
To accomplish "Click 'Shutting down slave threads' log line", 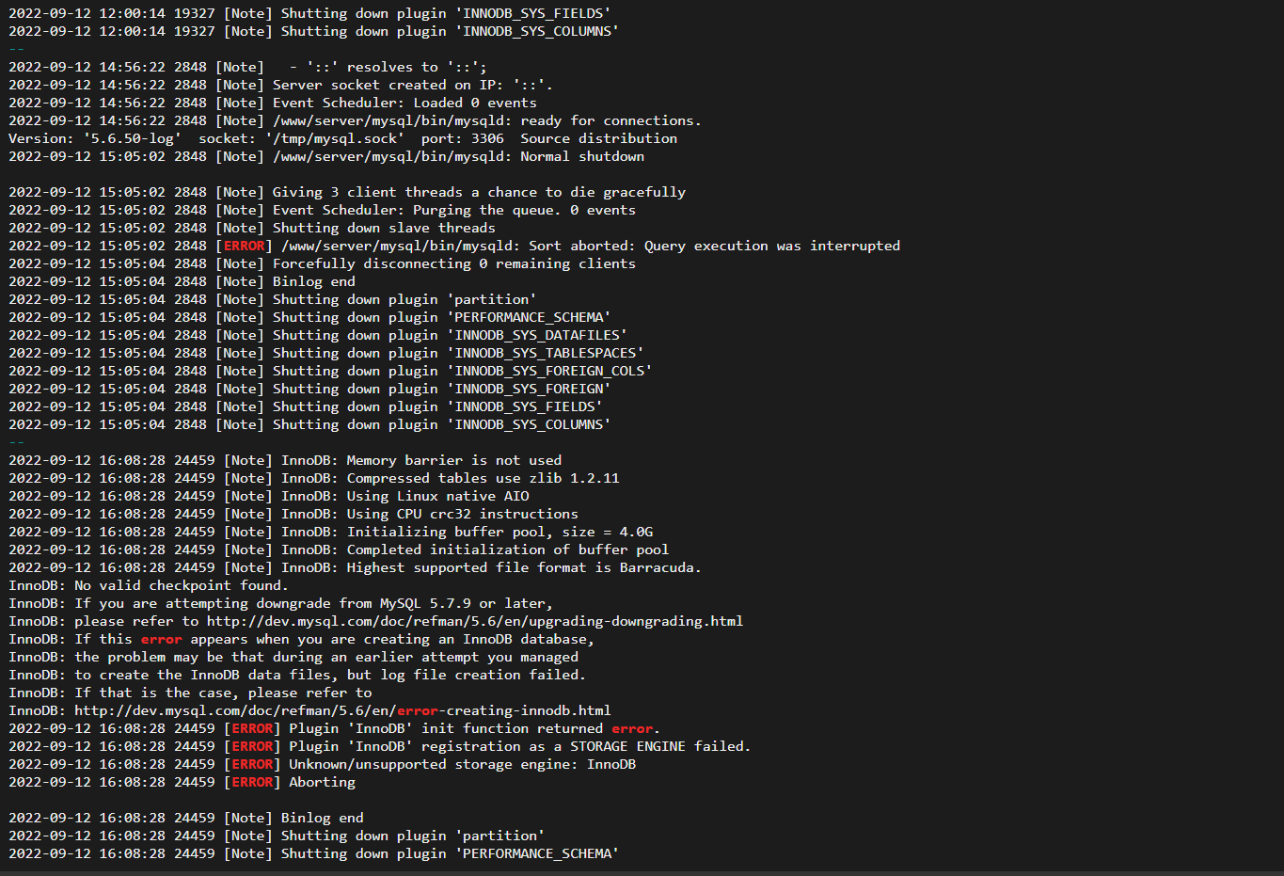I will (x=384, y=228).
